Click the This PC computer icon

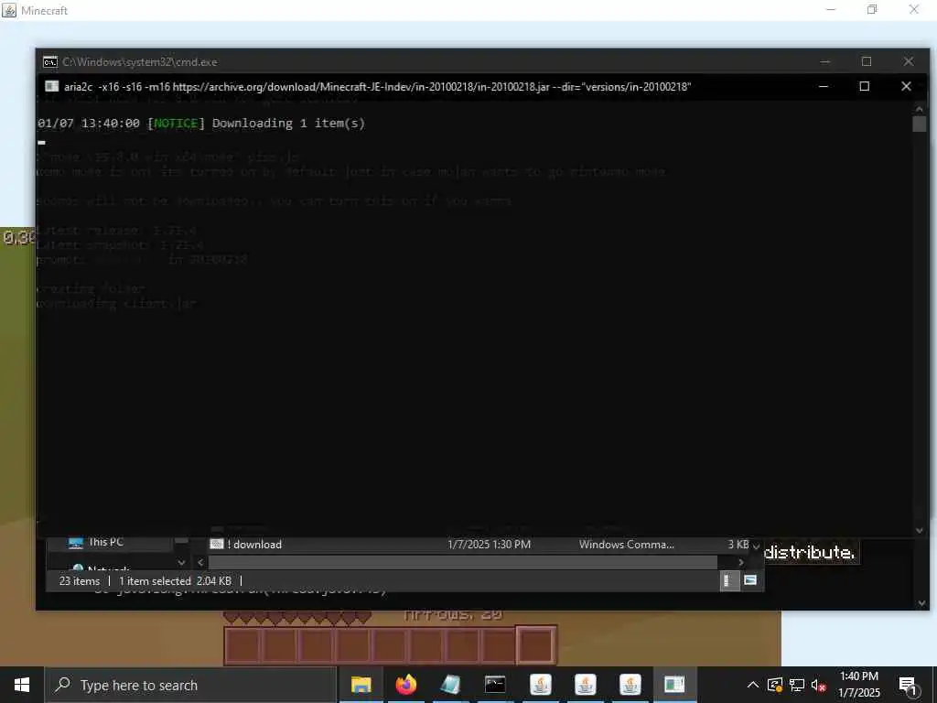[75, 543]
